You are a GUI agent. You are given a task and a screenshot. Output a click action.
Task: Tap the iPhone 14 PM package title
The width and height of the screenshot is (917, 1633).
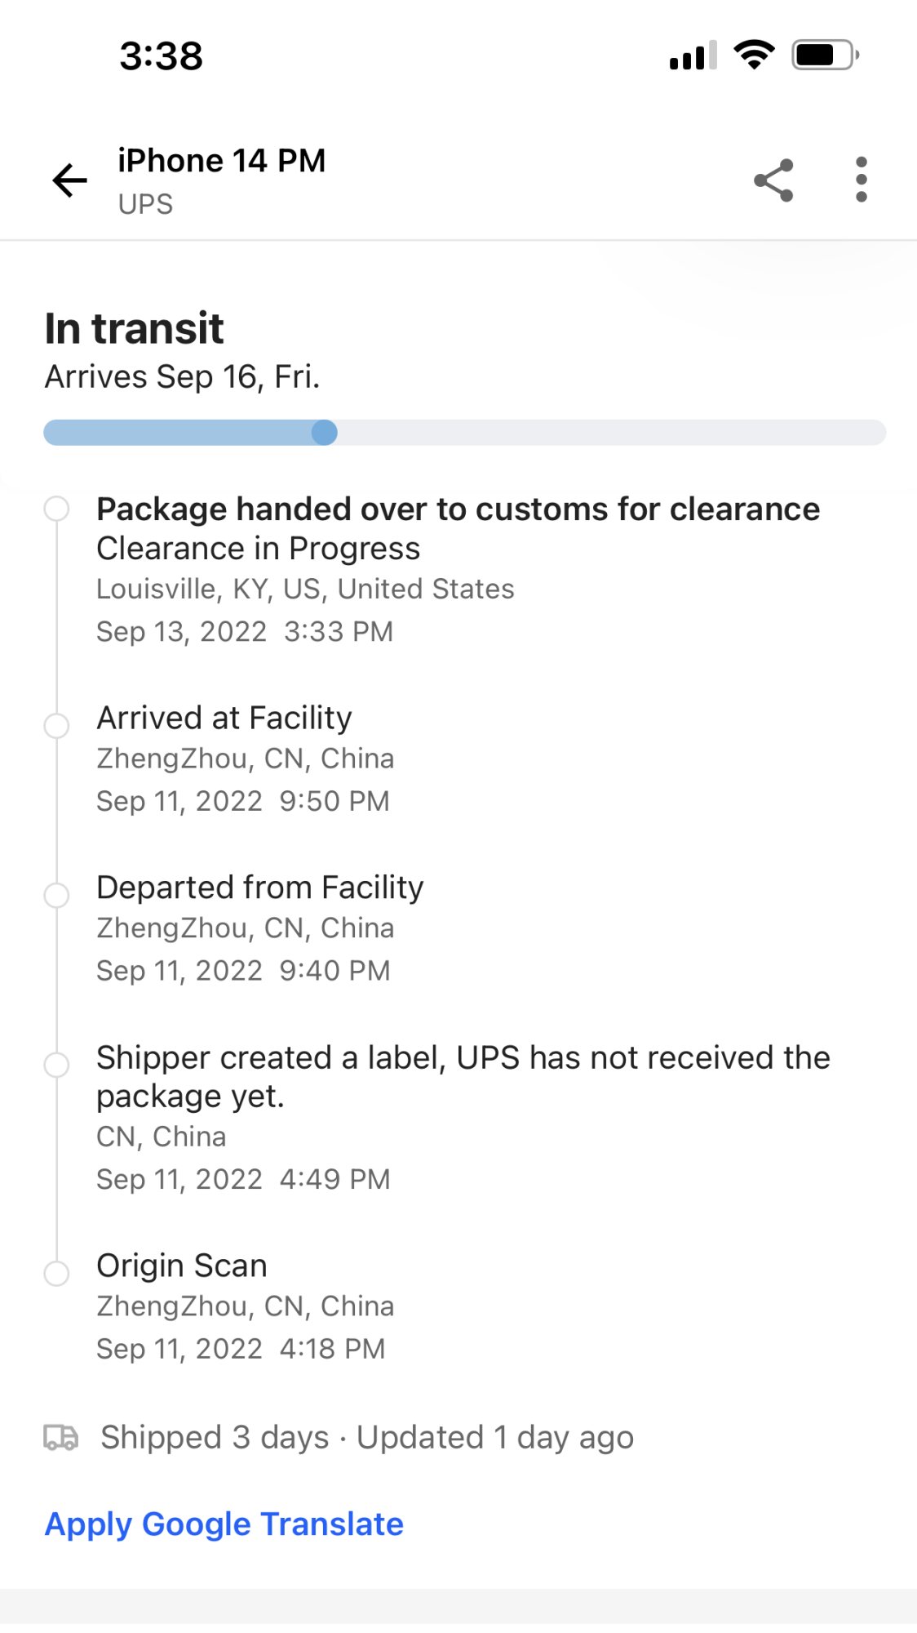click(222, 161)
